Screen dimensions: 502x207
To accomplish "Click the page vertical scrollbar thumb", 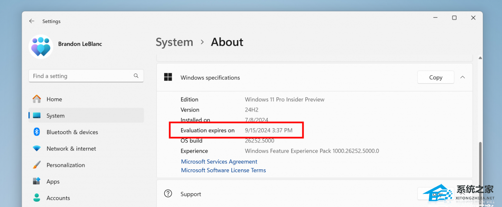I will [x=480, y=174].
